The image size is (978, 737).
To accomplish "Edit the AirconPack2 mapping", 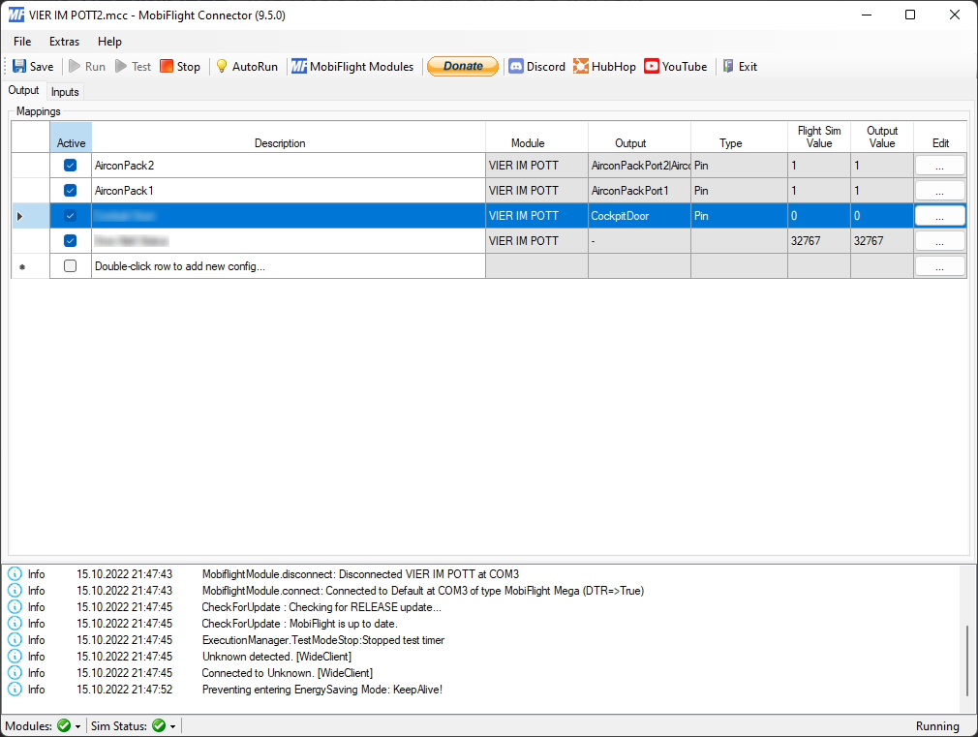I will [x=939, y=166].
